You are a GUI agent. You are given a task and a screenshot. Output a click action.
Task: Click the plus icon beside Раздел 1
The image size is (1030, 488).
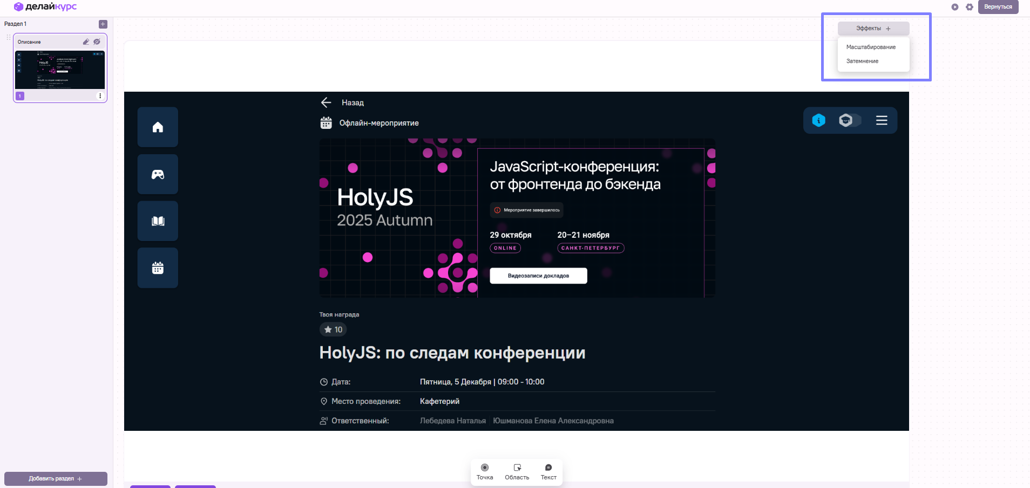103,24
